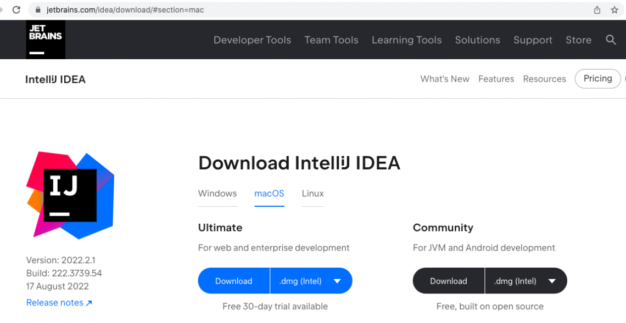Switch to the Windows download tab
The image size is (626, 323).
coord(217,194)
